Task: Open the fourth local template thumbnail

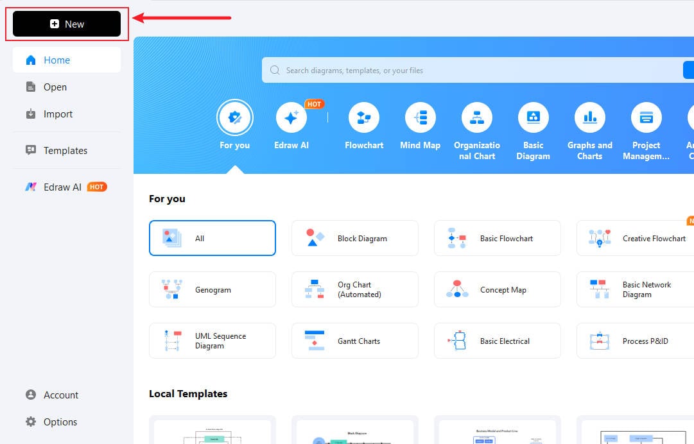Action: tap(636, 430)
